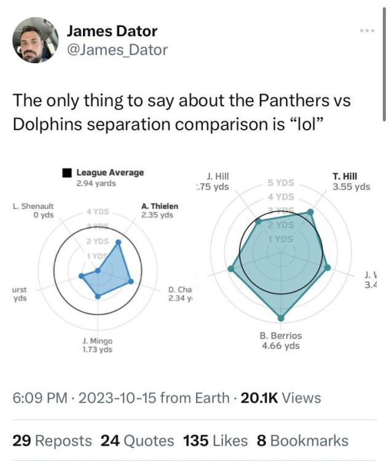The height and width of the screenshot is (461, 389).
Task: Click the 6:09 PM timestamp
Action: click(38, 398)
